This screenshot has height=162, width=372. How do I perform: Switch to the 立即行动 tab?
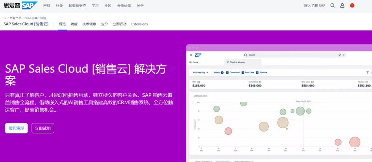tap(120, 24)
